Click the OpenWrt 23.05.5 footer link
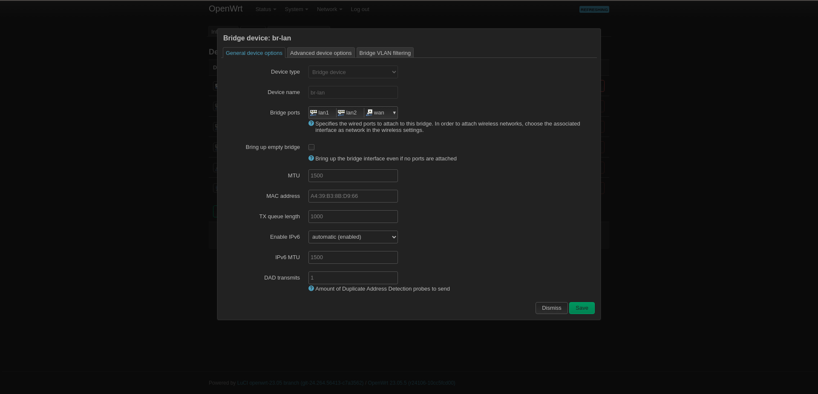The height and width of the screenshot is (394, 818). click(412, 383)
